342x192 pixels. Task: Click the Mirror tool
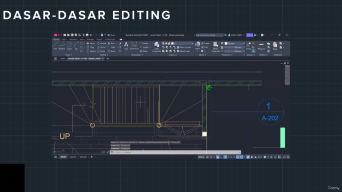click(101, 47)
